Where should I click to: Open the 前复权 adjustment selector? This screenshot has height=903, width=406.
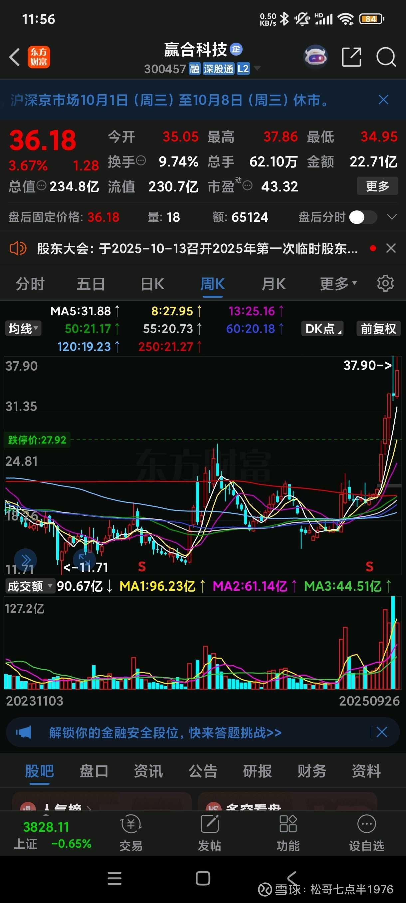point(378,328)
